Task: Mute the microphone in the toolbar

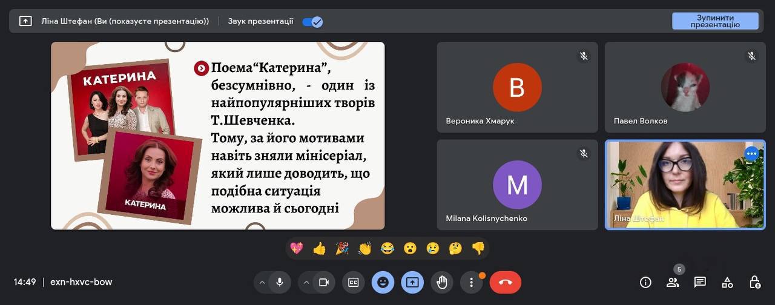Action: 280,282
